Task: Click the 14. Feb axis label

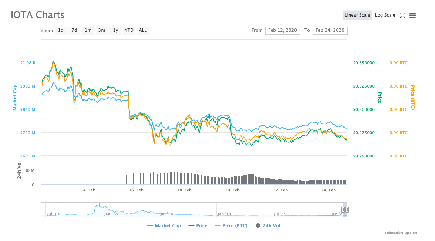Action: click(88, 190)
